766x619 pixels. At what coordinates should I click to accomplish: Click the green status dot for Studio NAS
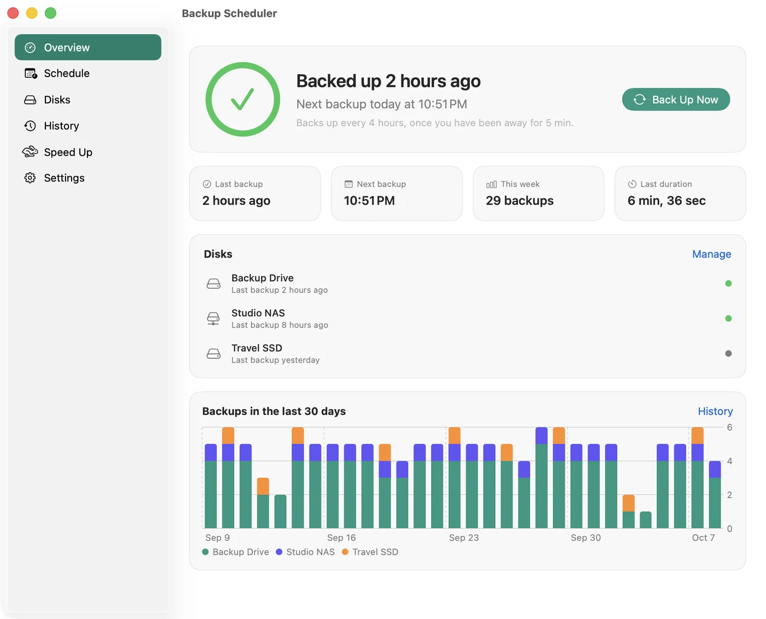(728, 318)
